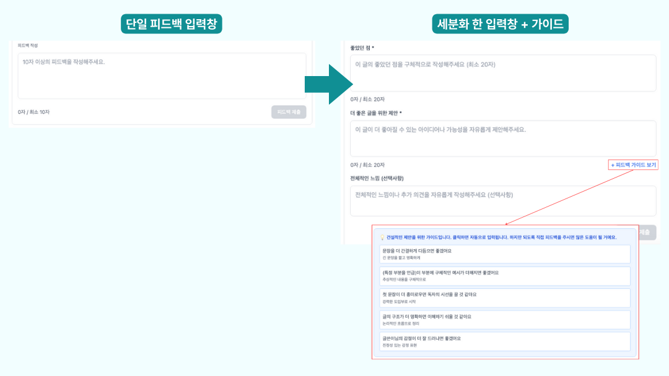The width and height of the screenshot is (669, 376).
Task: Click the '0자 / 최소 10자' character counter
Action: (x=33, y=112)
